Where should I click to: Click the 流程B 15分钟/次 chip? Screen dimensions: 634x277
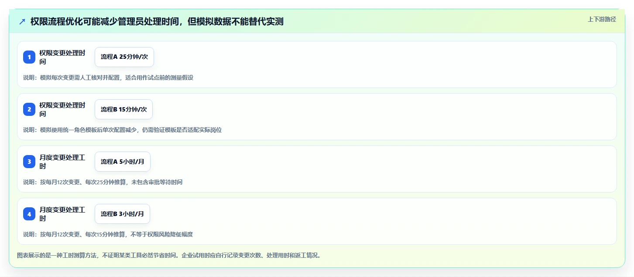click(124, 109)
